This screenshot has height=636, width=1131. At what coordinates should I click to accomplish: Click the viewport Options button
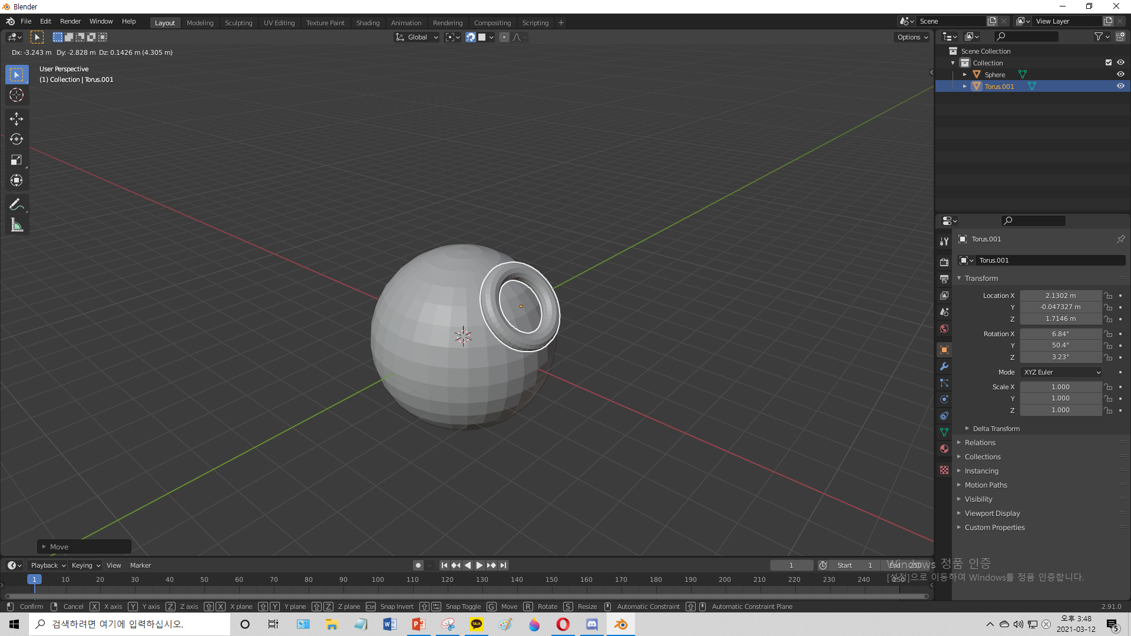click(912, 37)
